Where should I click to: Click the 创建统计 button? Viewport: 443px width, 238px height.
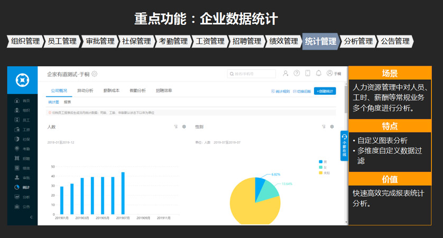(325, 91)
